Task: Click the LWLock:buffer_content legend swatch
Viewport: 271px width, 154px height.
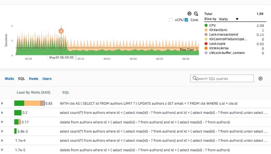Action: [x=206, y=53]
